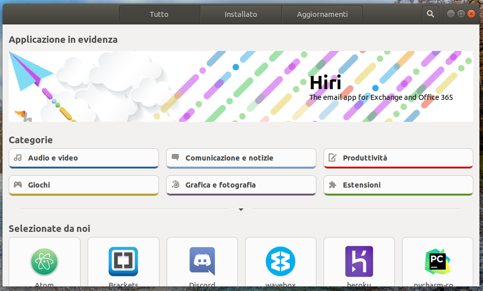The height and width of the screenshot is (291, 483).
Task: Click the wavebox app icon
Action: pyautogui.click(x=281, y=261)
